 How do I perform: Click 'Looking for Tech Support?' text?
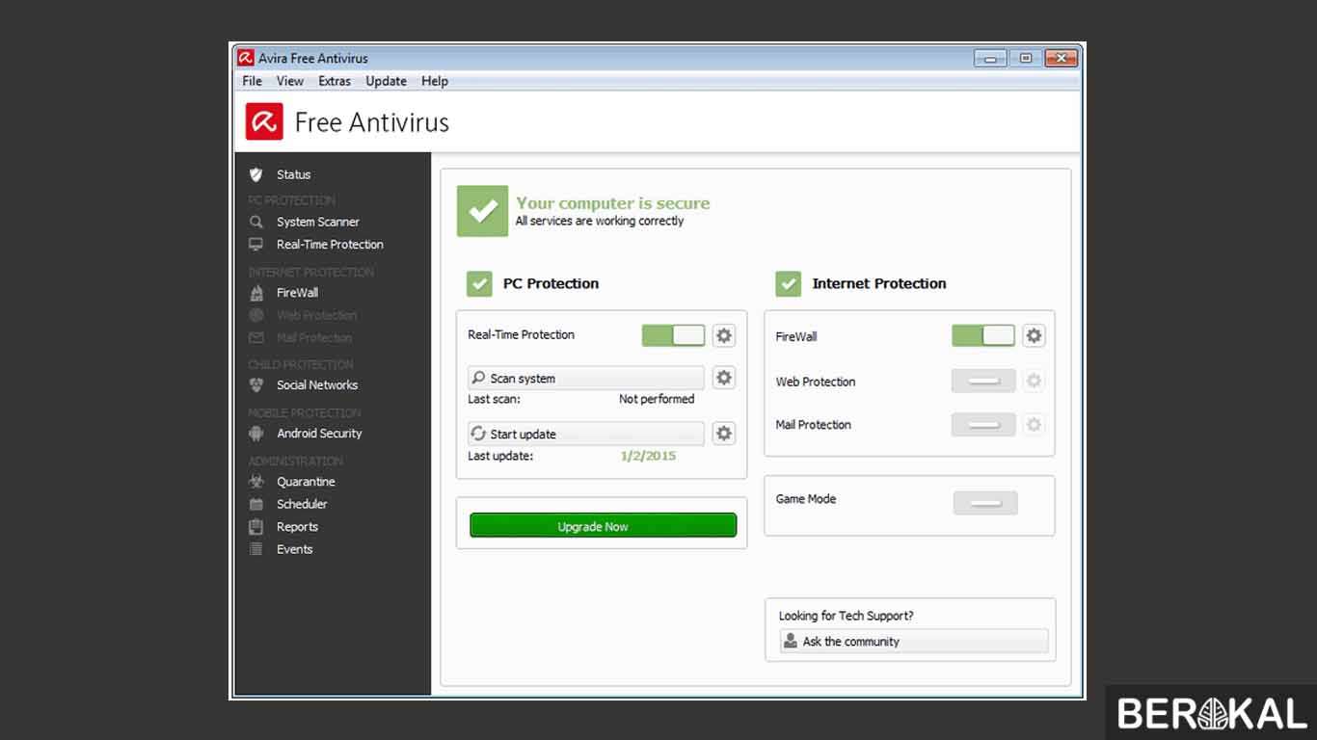coord(847,616)
